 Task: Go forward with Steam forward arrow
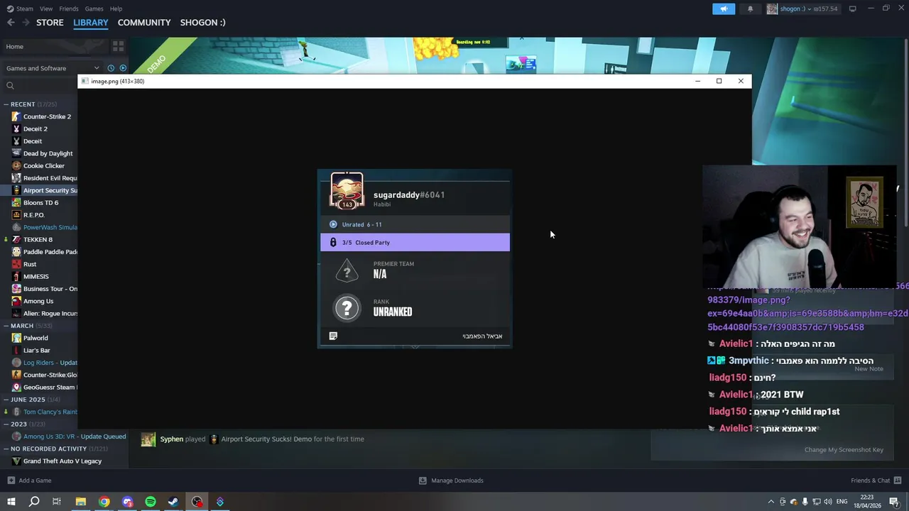26,23
